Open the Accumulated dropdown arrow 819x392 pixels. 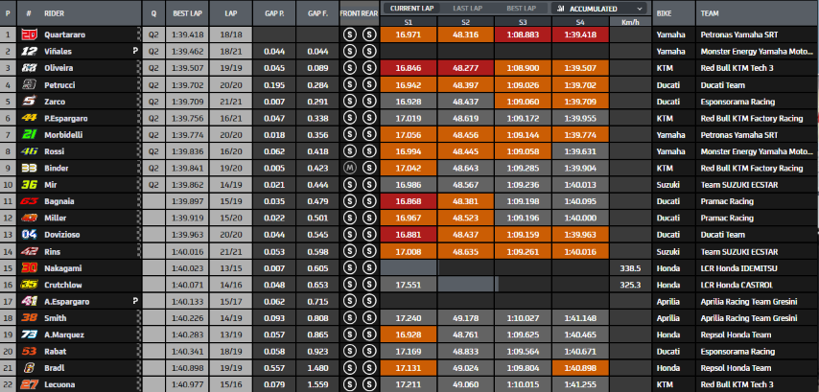pos(640,9)
